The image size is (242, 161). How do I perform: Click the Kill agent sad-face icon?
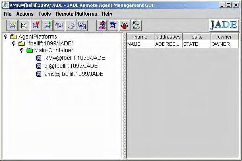click(24, 25)
